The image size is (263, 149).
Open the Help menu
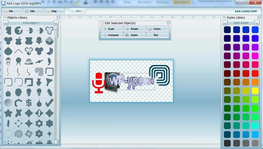[x=54, y=11]
